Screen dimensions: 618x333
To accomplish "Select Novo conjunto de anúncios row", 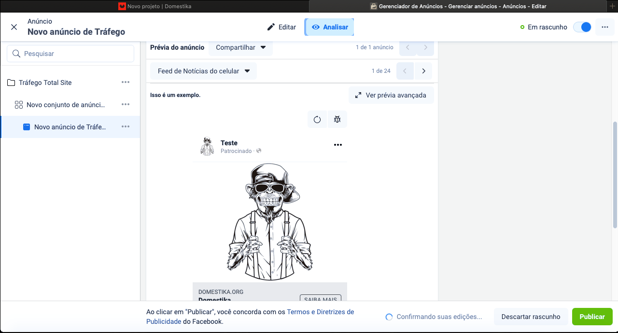I will pyautogui.click(x=70, y=105).
